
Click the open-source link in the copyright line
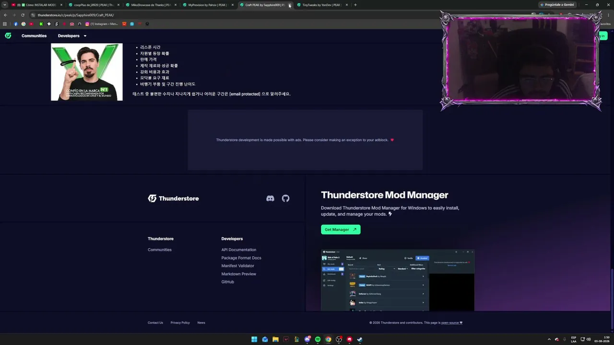(452, 322)
